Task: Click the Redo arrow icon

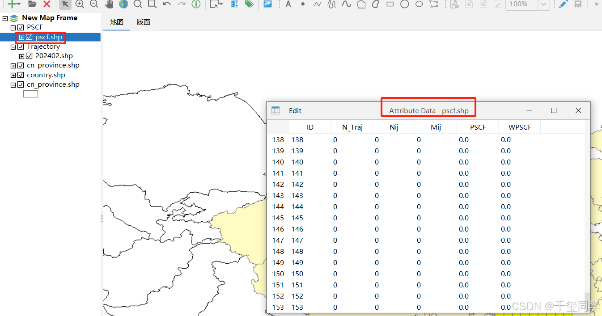Action: pos(182,4)
